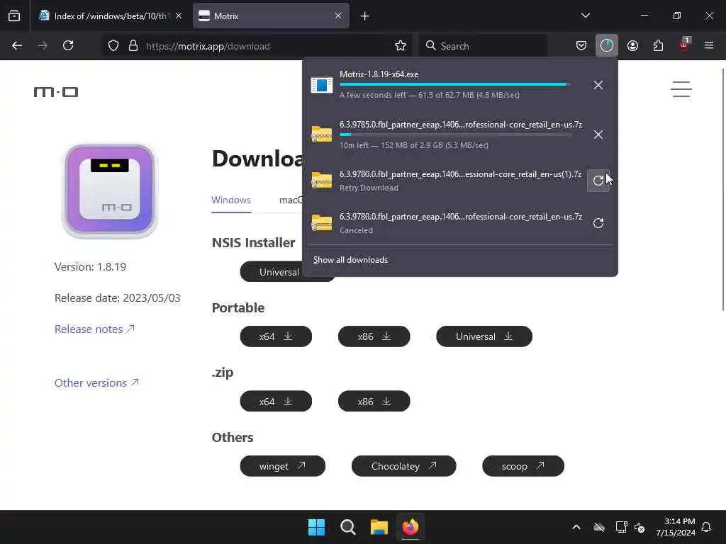Download the Portable x86 build
The height and width of the screenshot is (544, 726).
pos(374,336)
